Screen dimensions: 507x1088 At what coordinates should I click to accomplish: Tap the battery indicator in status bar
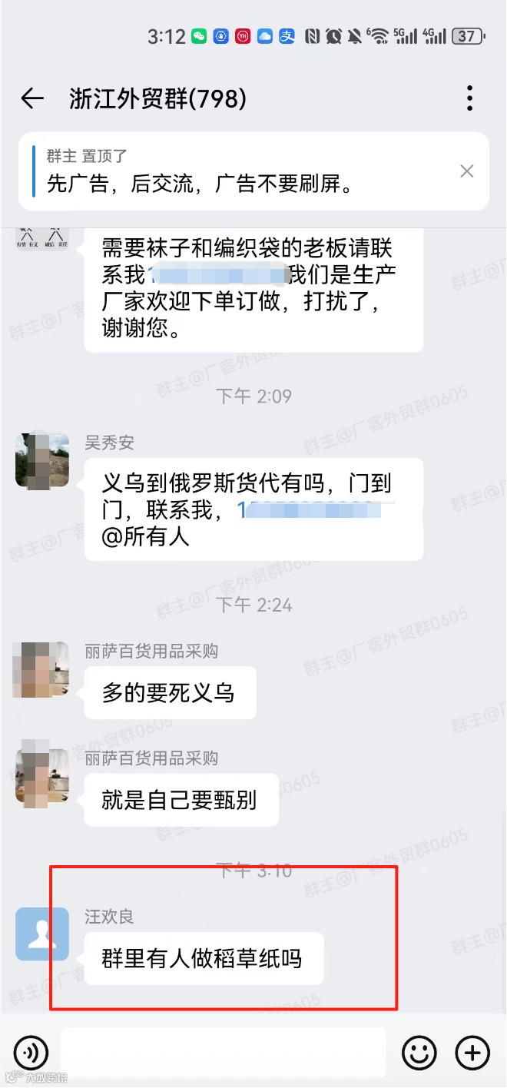pos(468,36)
